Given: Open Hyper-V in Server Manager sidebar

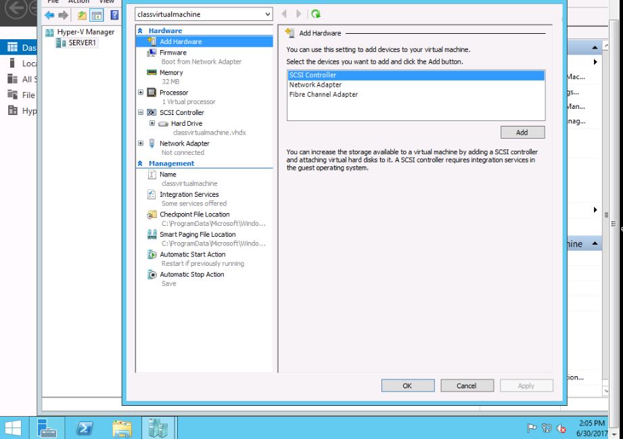Looking at the screenshot, I should 19,110.
